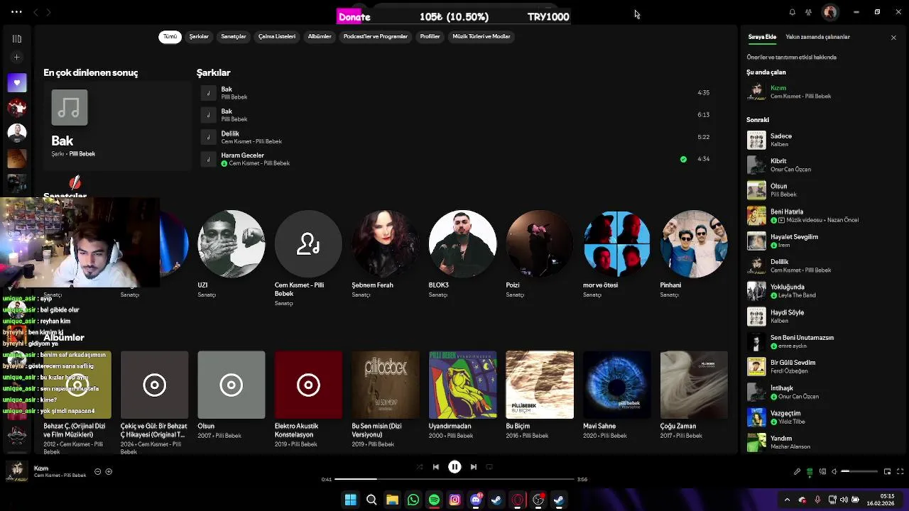Click the plus create button in sidebar
909x511 pixels.
(x=17, y=57)
